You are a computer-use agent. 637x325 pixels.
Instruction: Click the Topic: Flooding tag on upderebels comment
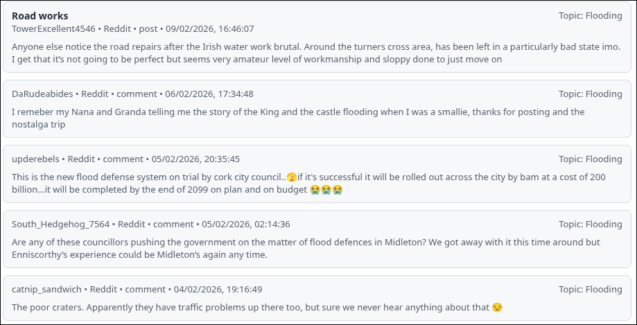[x=590, y=159]
